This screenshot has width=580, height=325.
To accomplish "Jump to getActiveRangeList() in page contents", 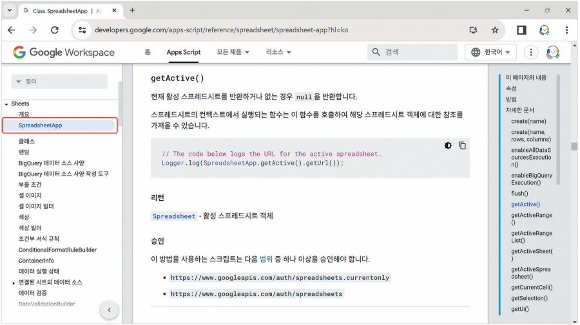I will (x=532, y=237).
